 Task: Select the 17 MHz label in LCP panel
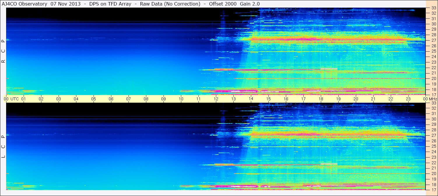pos(434,190)
